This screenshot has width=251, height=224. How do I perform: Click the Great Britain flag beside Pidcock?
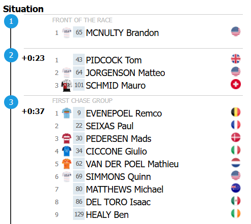(x=236, y=59)
